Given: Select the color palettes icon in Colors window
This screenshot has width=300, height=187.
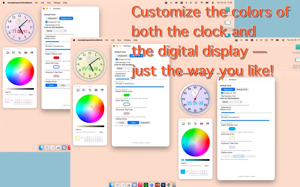Looking at the screenshot, I should [19, 53].
